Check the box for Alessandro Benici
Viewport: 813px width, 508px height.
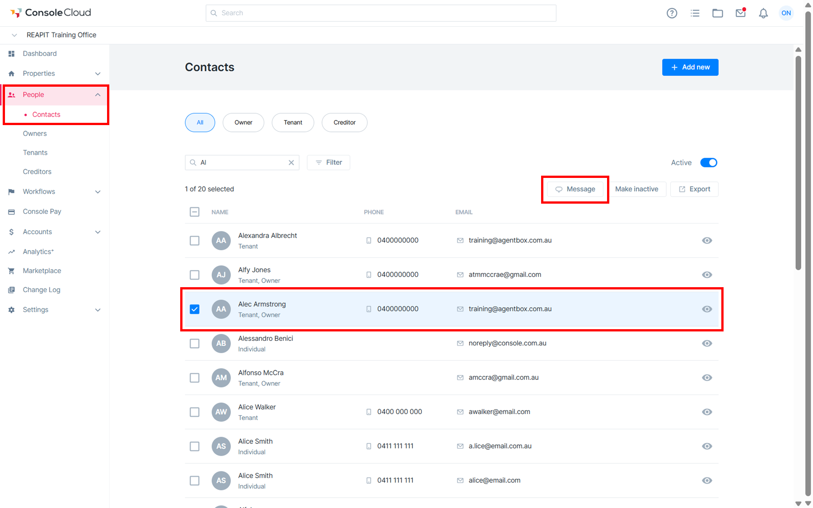pyautogui.click(x=195, y=344)
